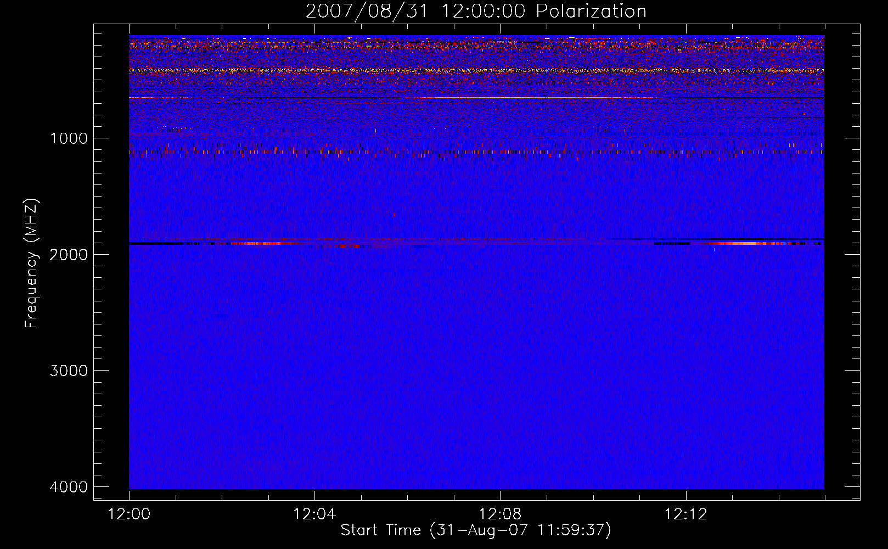Click the 'Start Time (31-Aug-07 11:59:37)' x-axis label
Viewport: 888px width, 549px height.
476,530
